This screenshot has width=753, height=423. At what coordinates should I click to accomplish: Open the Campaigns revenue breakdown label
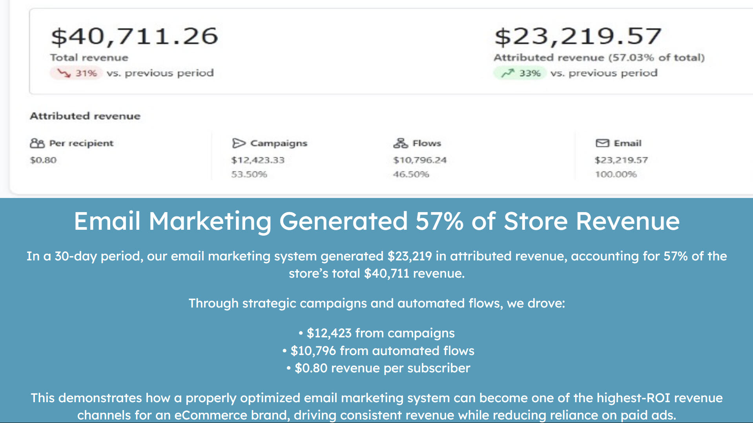[x=279, y=143]
